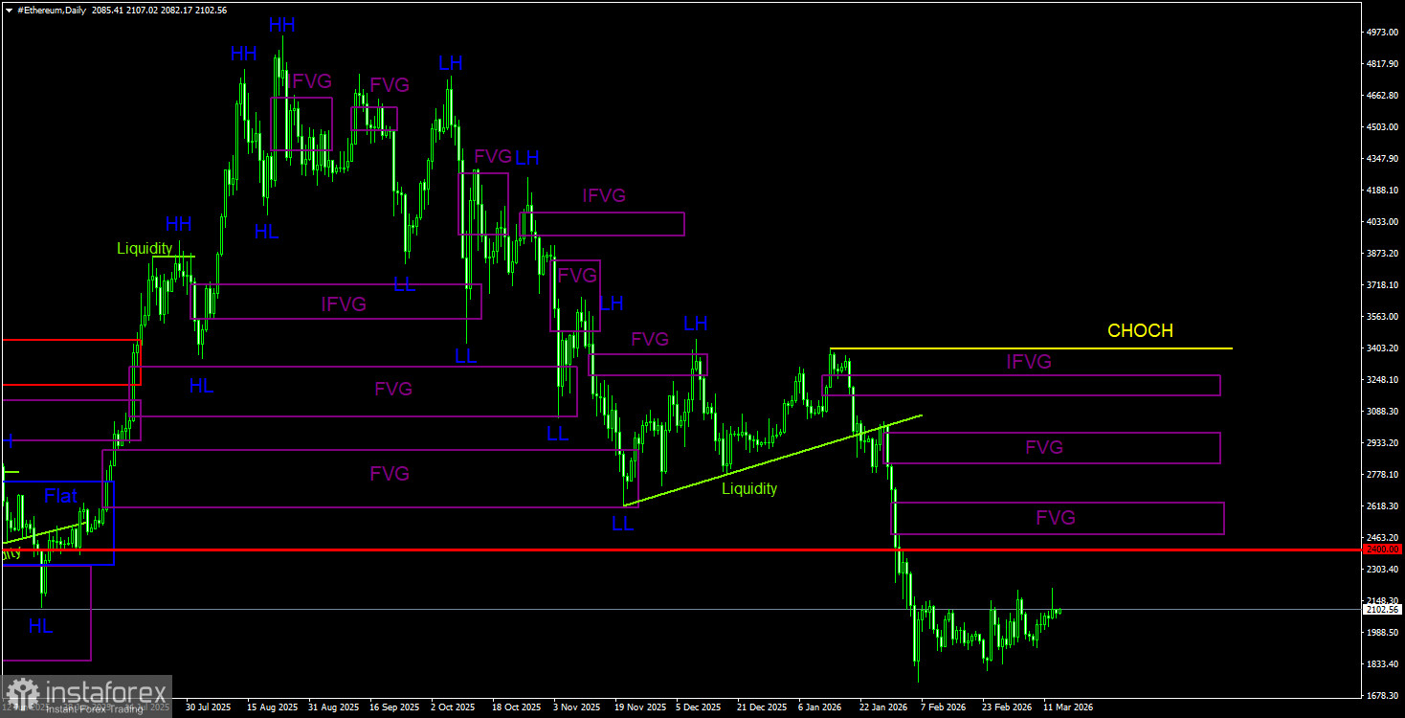Click 1833.40 on the price axis

(x=1382, y=664)
